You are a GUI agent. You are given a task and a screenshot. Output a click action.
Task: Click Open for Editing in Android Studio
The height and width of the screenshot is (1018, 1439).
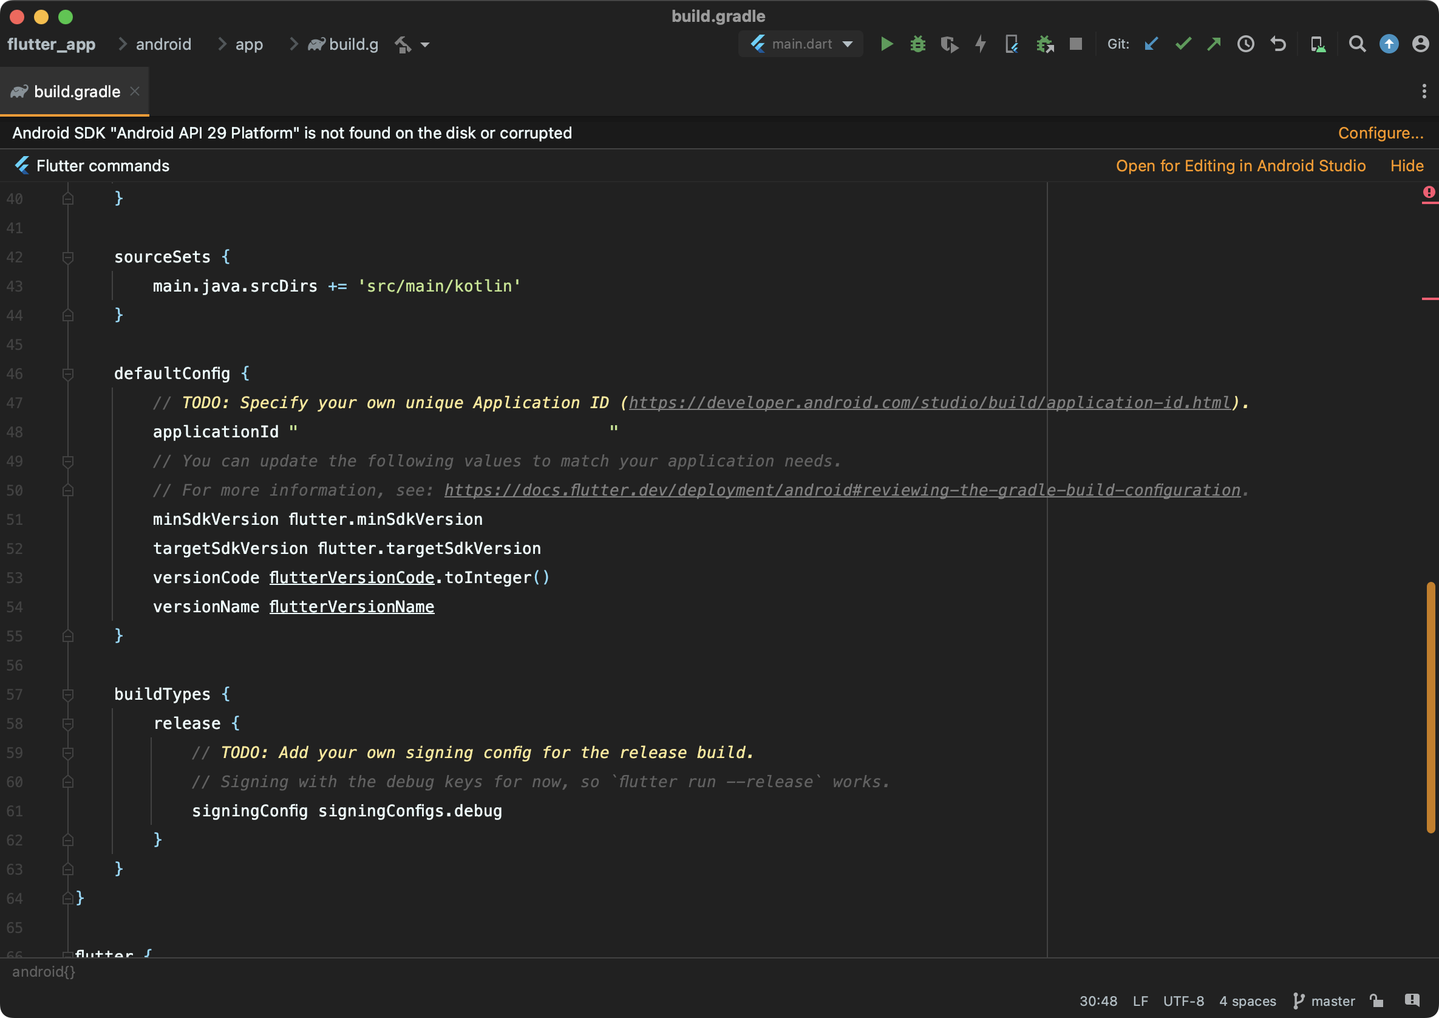click(1240, 165)
